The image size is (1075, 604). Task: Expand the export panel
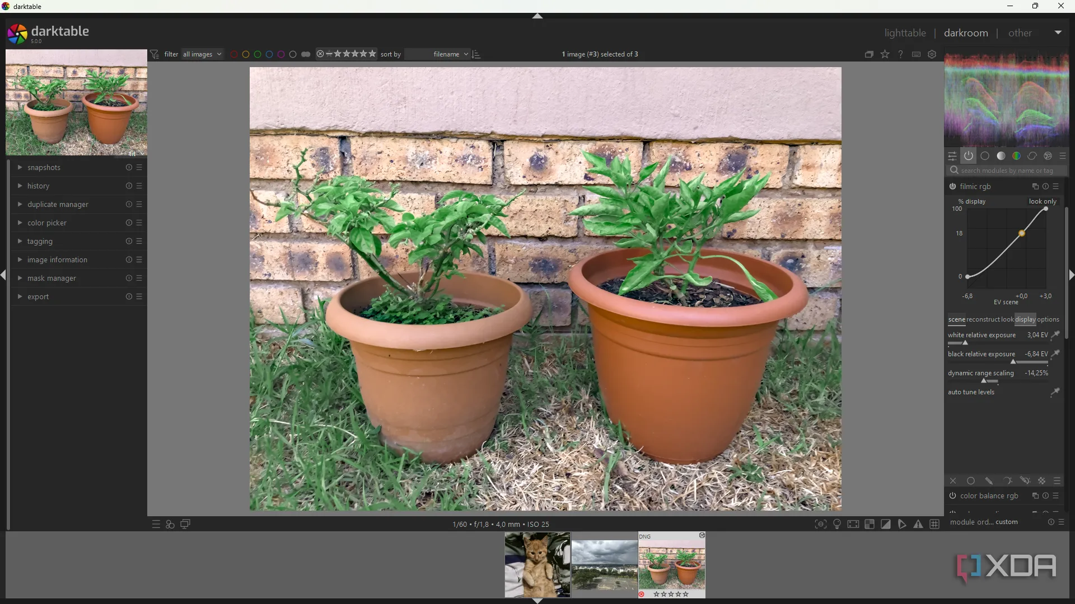[38, 297]
